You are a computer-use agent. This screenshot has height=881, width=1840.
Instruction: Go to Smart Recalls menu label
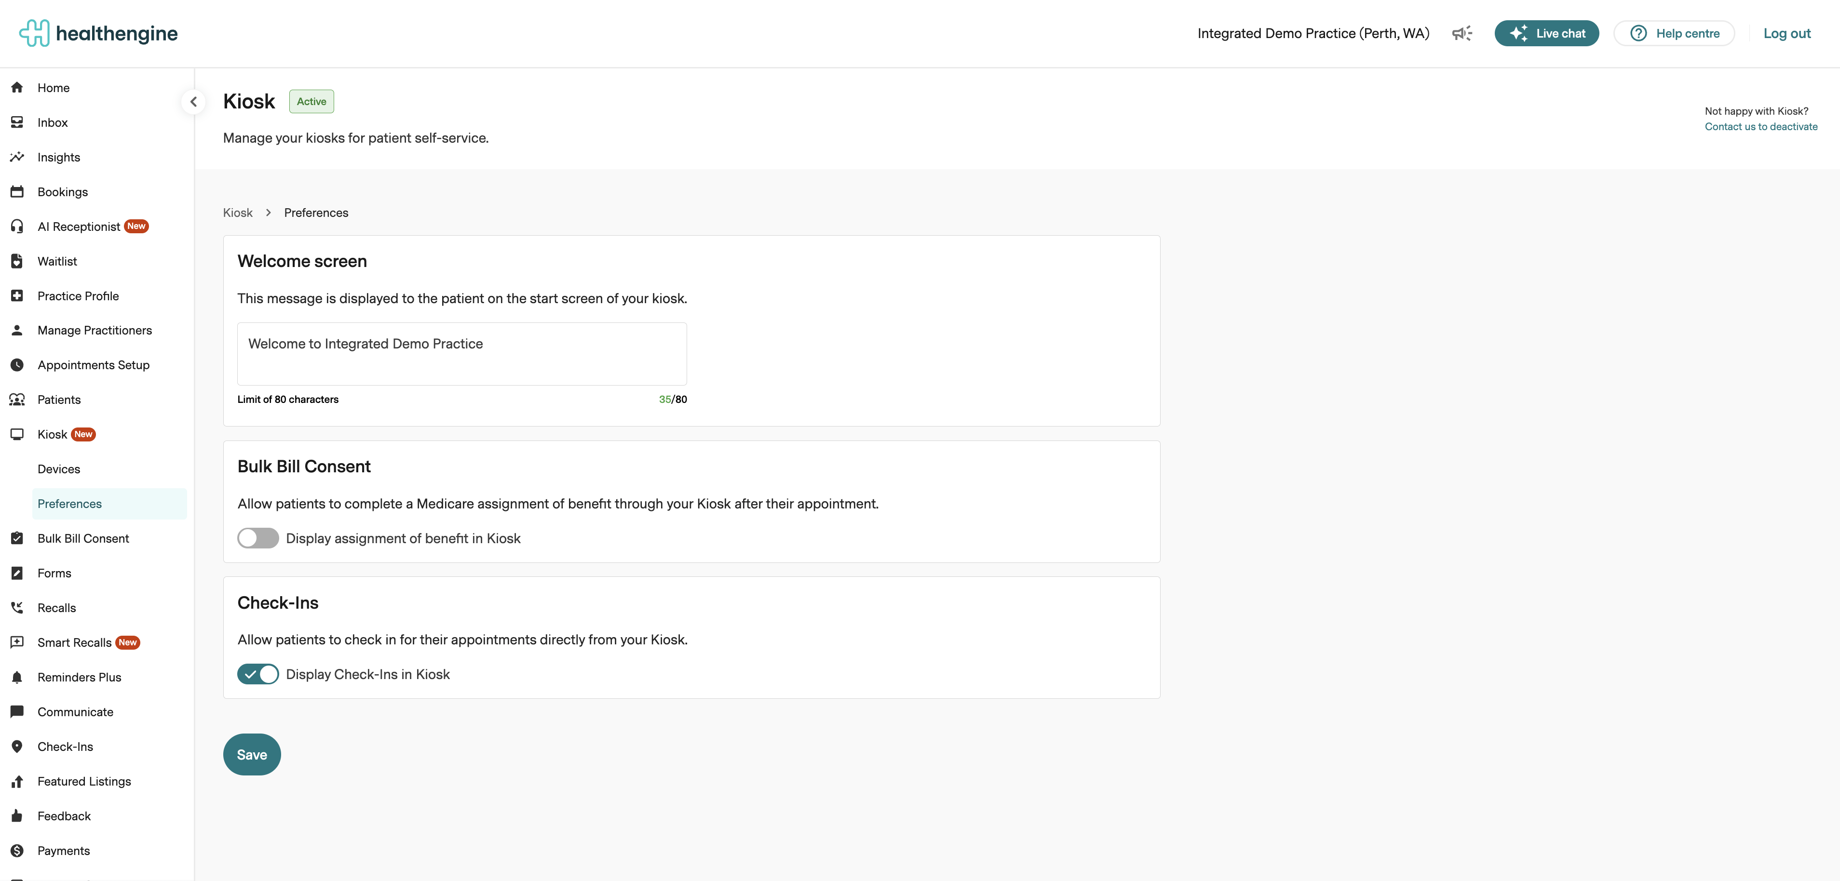click(74, 642)
